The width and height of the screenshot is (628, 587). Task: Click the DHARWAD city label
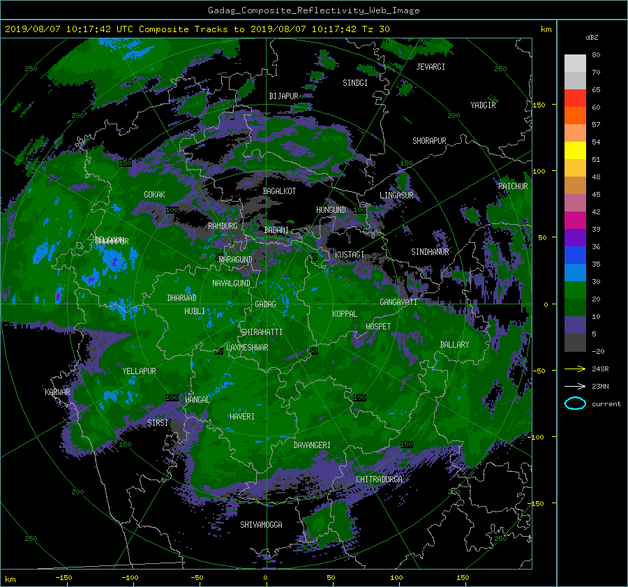pyautogui.click(x=181, y=298)
